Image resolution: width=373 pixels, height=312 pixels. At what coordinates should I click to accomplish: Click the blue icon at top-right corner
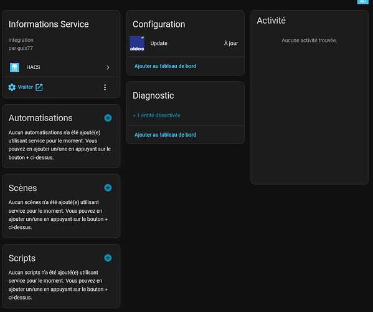pos(363,2)
